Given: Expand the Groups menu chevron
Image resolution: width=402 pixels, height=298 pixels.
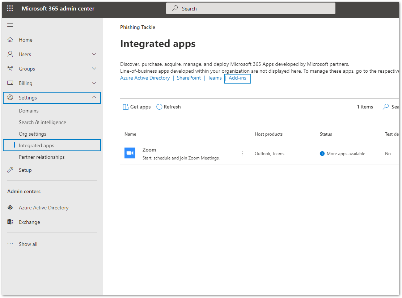Looking at the screenshot, I should 94,68.
